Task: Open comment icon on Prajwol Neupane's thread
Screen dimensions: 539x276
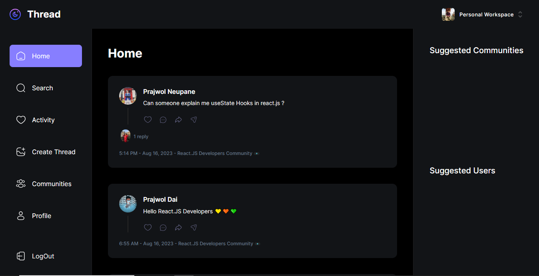Action: click(163, 120)
